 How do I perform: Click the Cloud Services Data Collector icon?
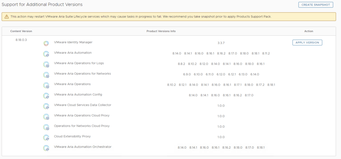(x=46, y=106)
